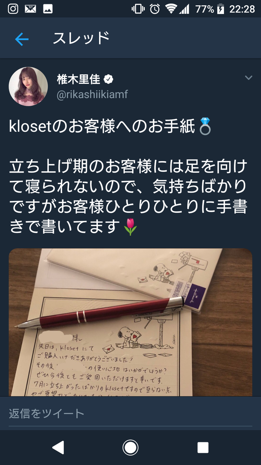
Task: Open the image notification icon
Action: (48, 9)
